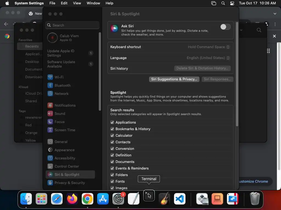Go to Notifications settings
The width and height of the screenshot is (281, 210).
click(x=70, y=105)
